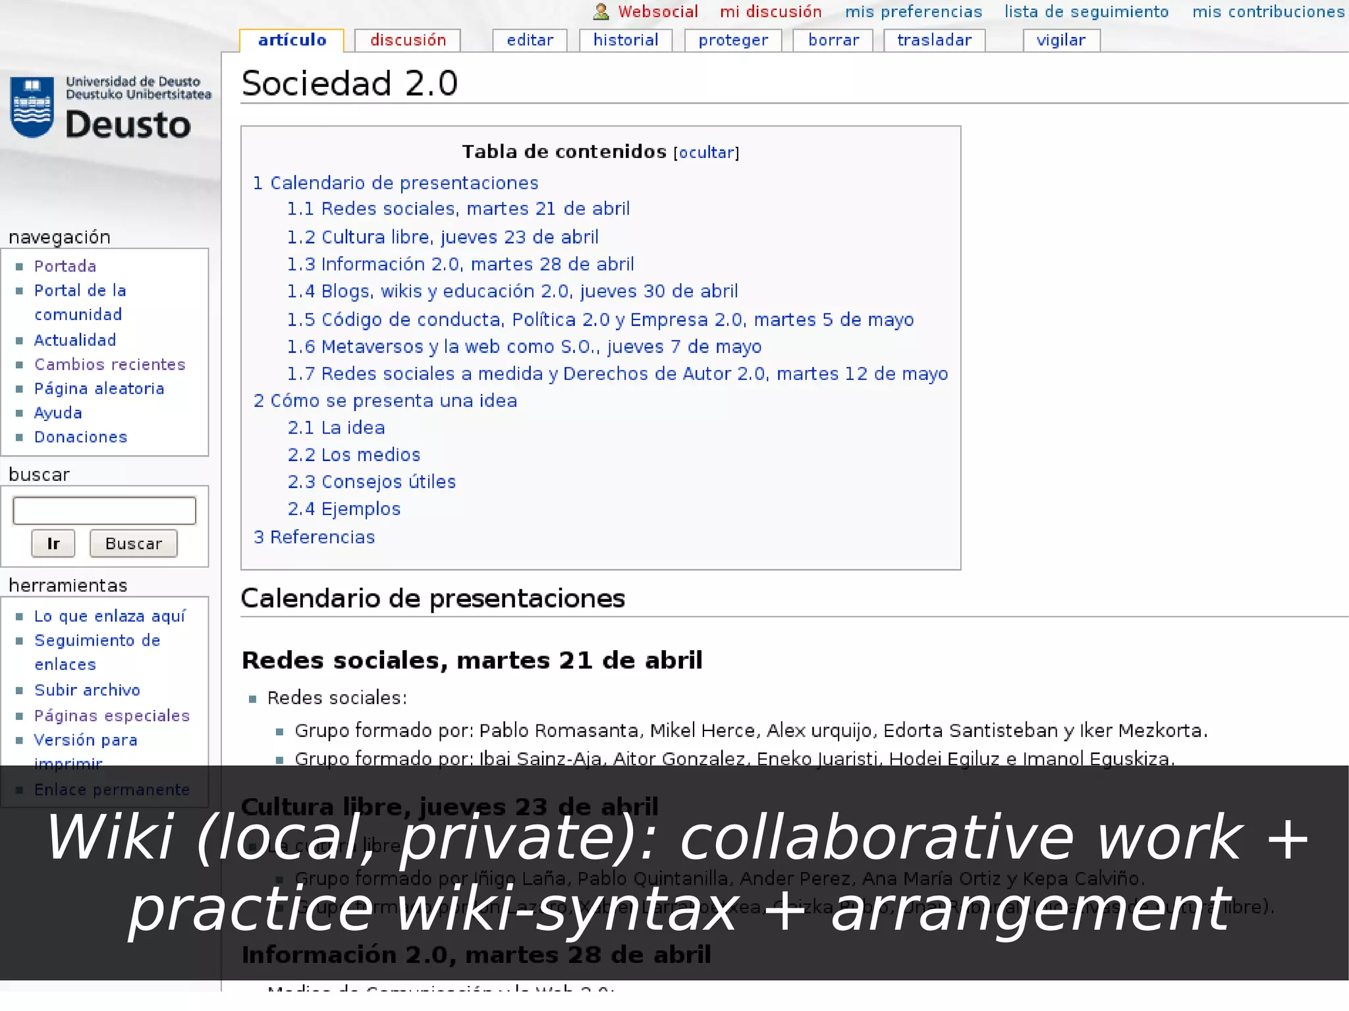
Task: Open the vigilar tab
Action: click(1061, 40)
